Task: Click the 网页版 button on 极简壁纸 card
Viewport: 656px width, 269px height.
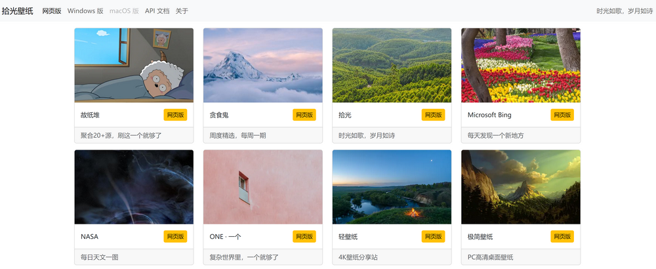Action: pyautogui.click(x=562, y=236)
